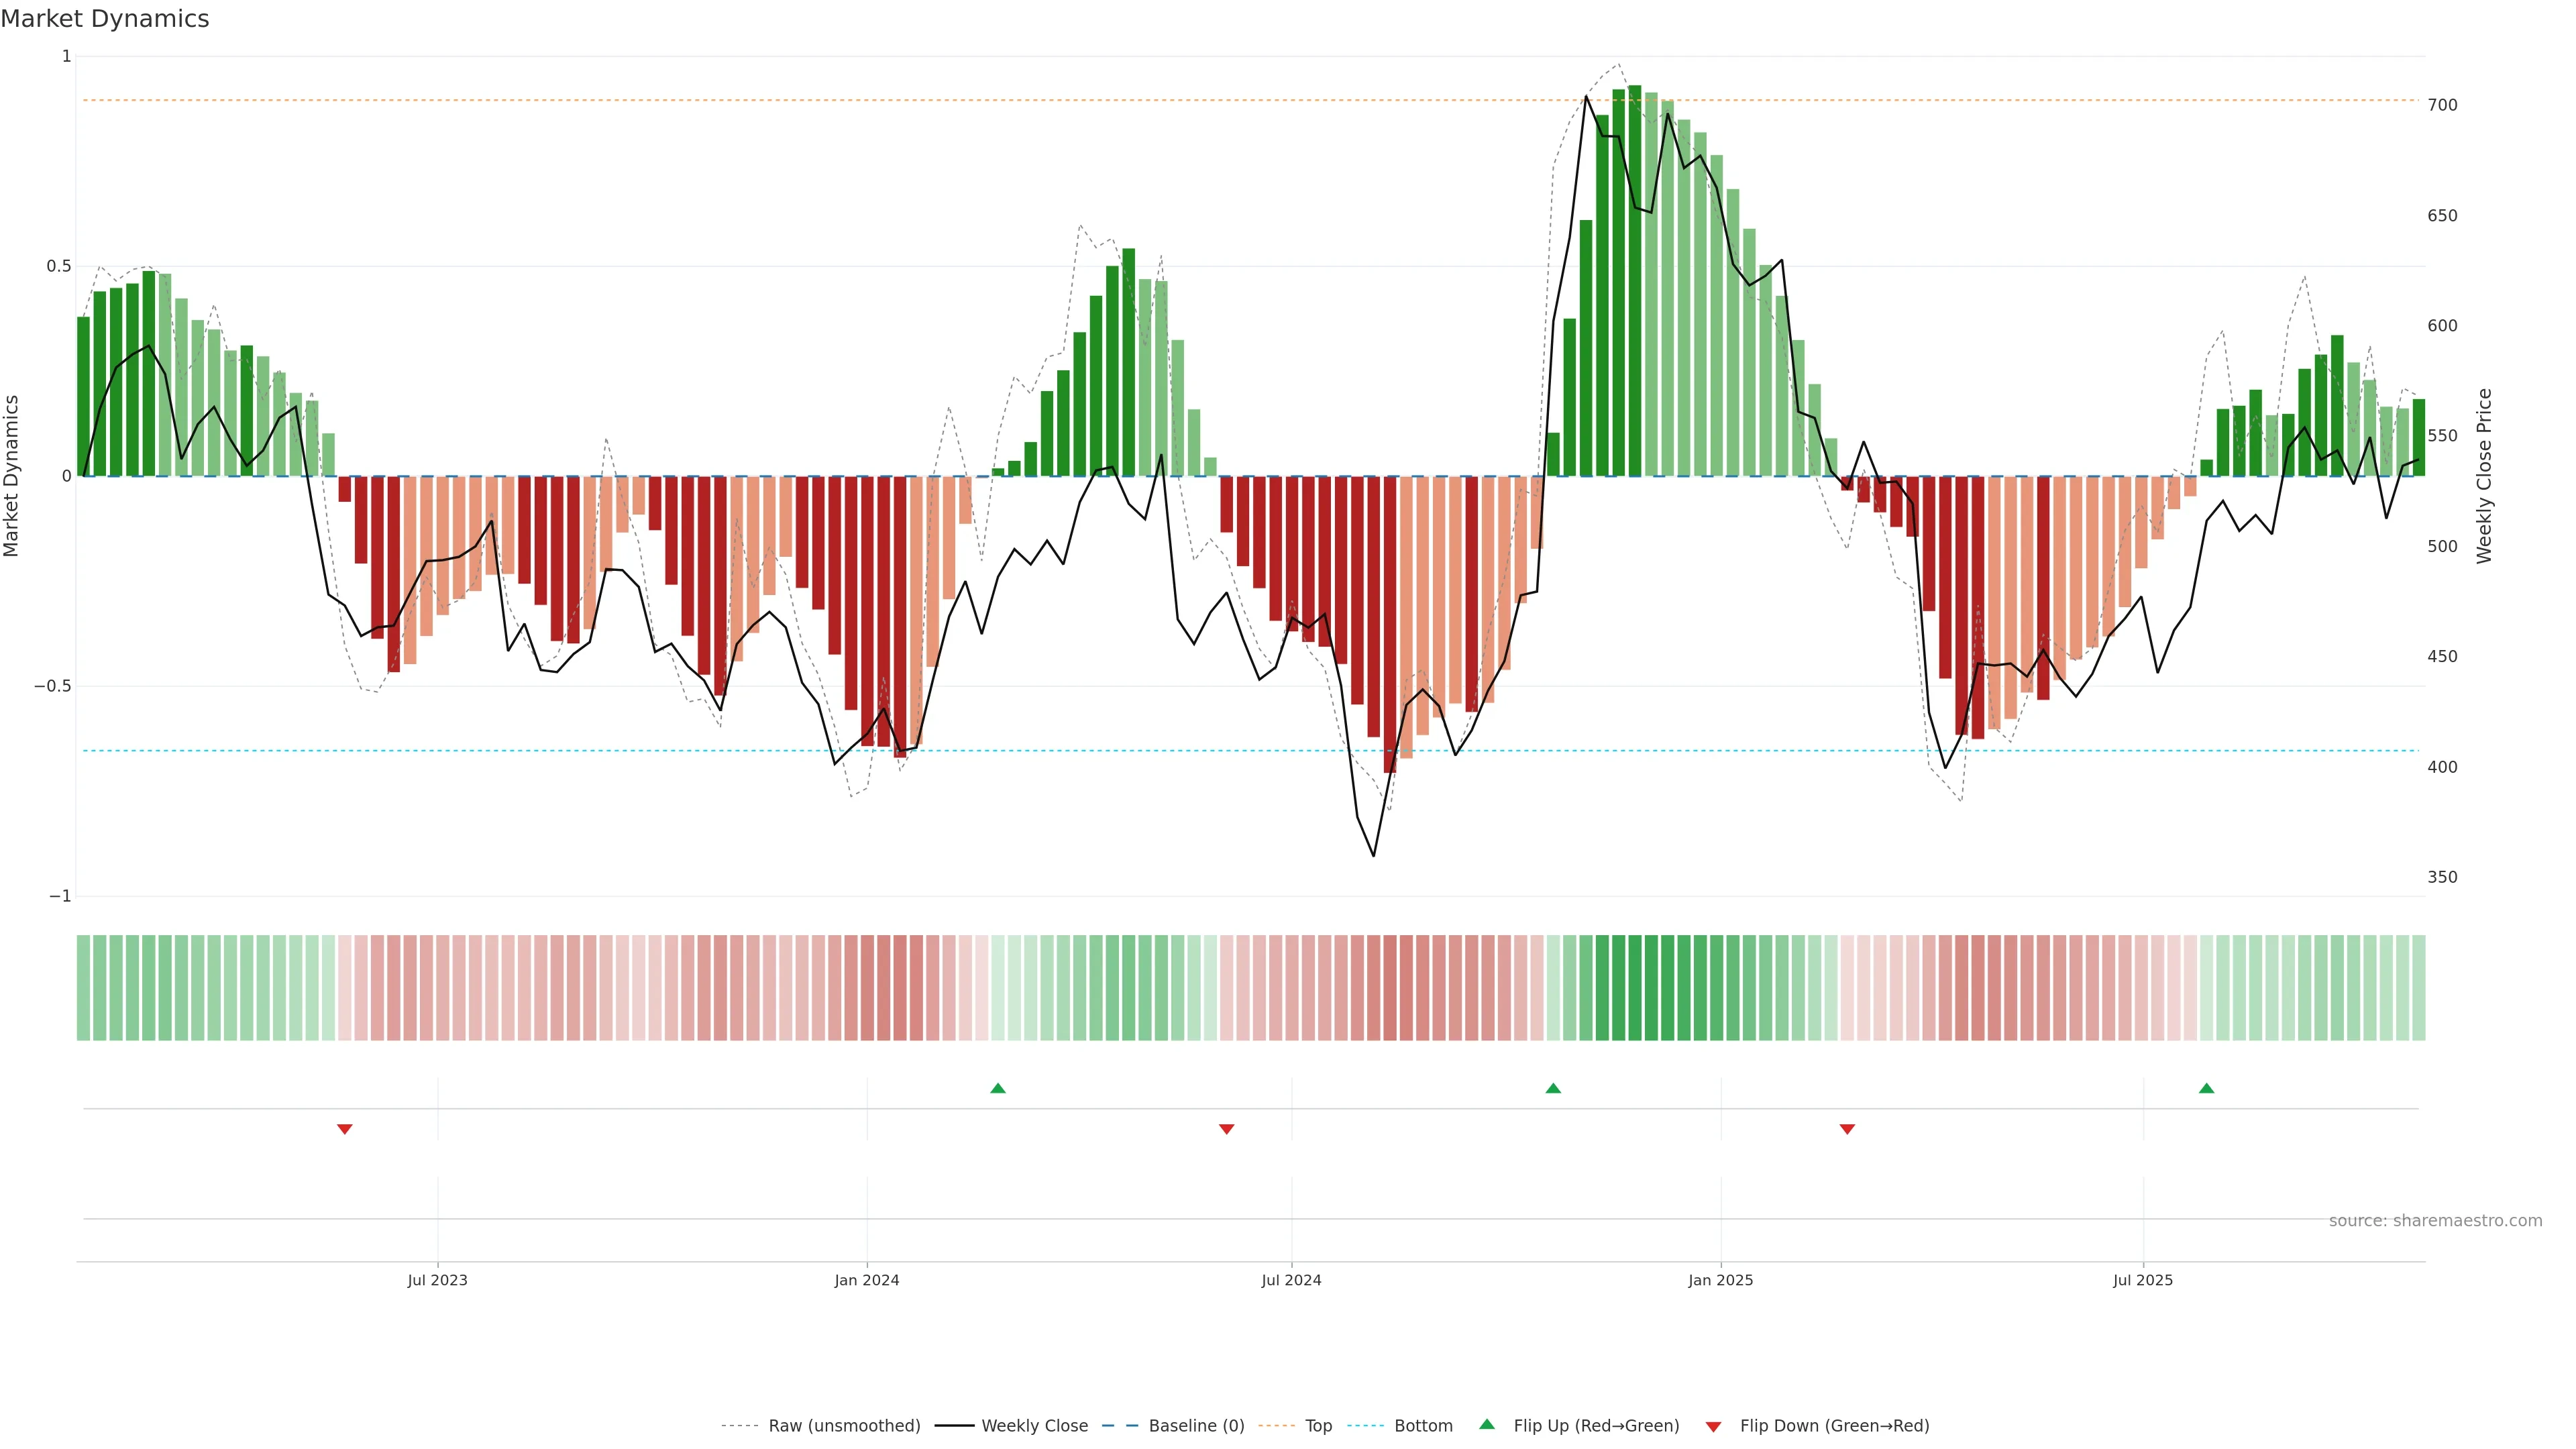
Task: Click the Market Dynamics chart title
Action: pyautogui.click(x=105, y=19)
